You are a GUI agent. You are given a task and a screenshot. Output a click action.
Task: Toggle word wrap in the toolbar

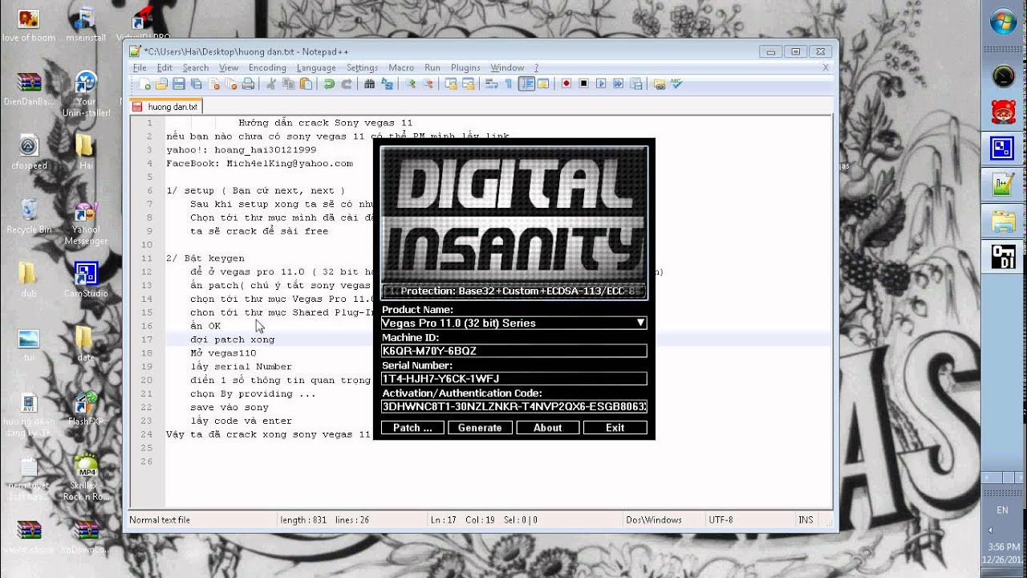[x=491, y=83]
